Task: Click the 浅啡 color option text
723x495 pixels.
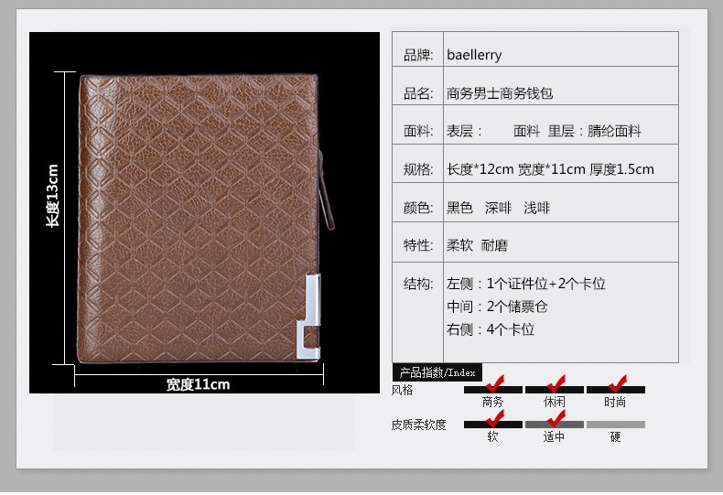Action: 536,208
